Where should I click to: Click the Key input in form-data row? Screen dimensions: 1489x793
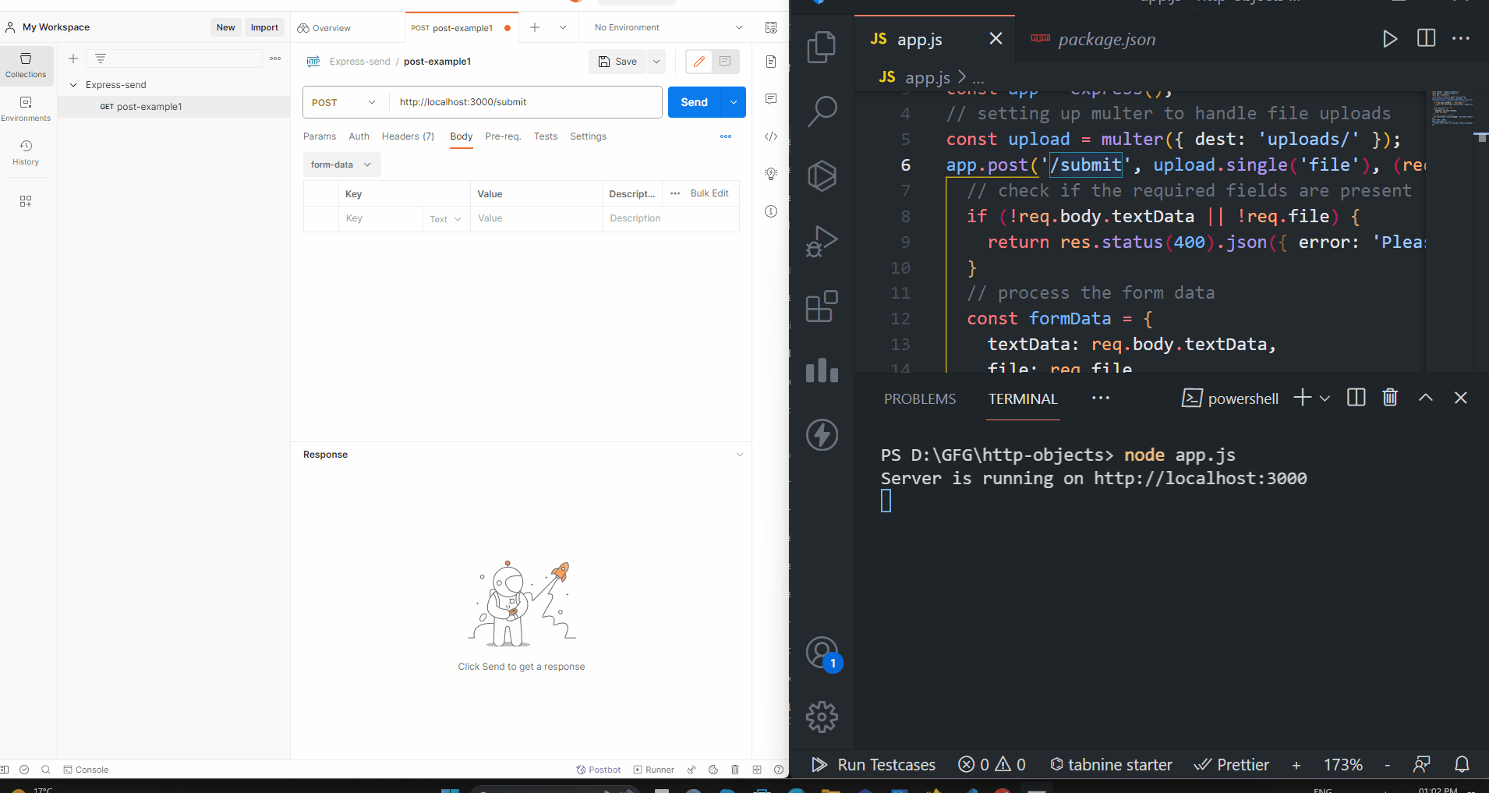tap(381, 218)
